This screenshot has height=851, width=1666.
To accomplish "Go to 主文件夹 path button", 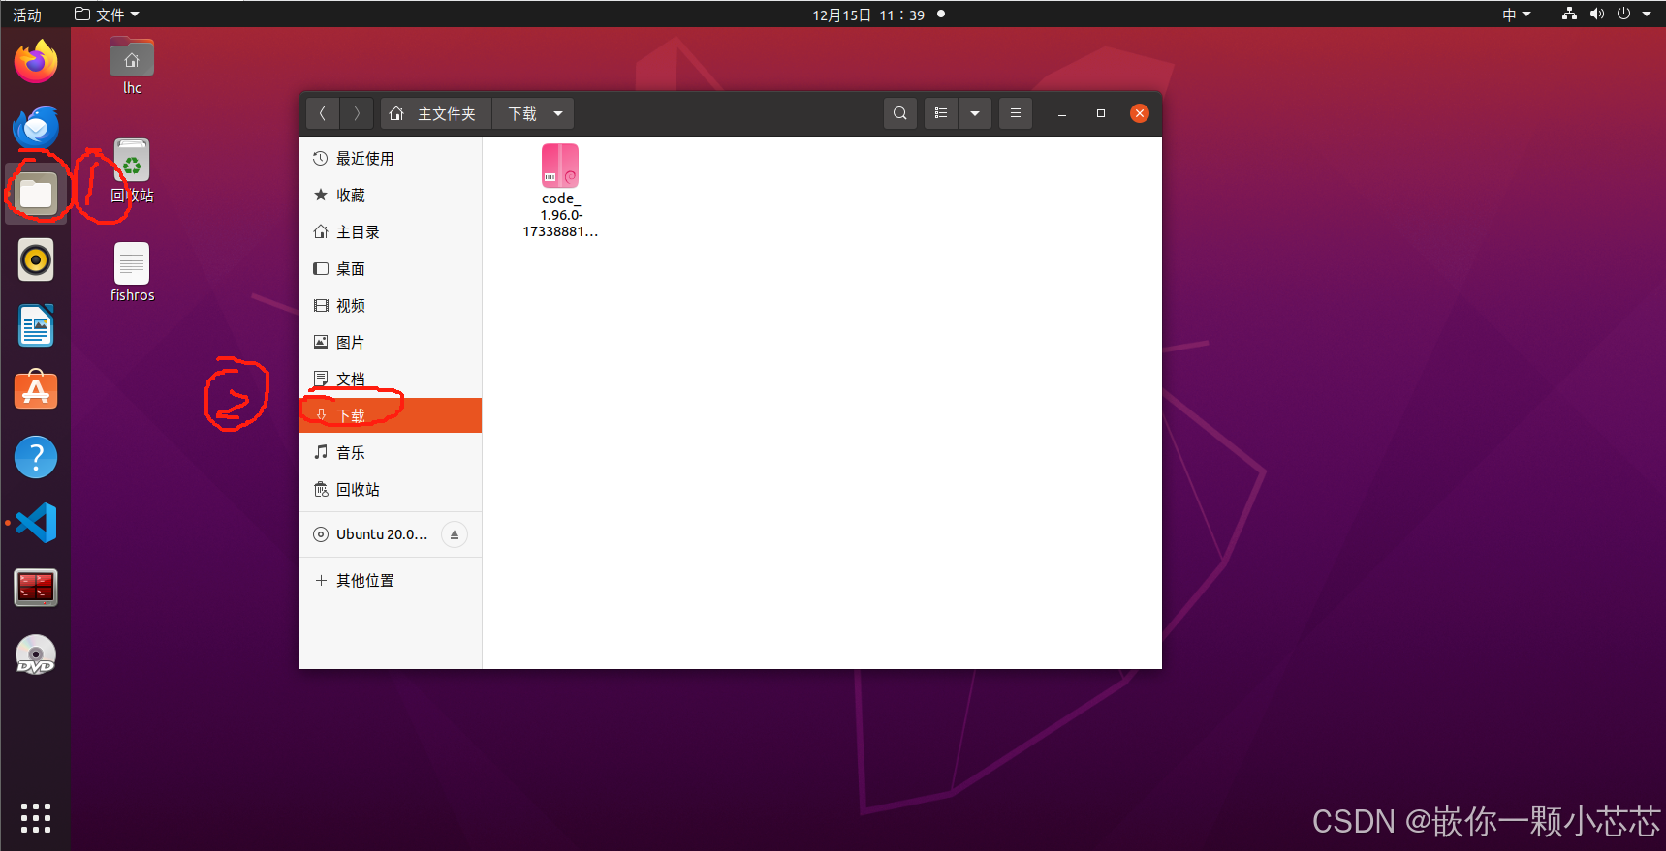I will [x=436, y=113].
